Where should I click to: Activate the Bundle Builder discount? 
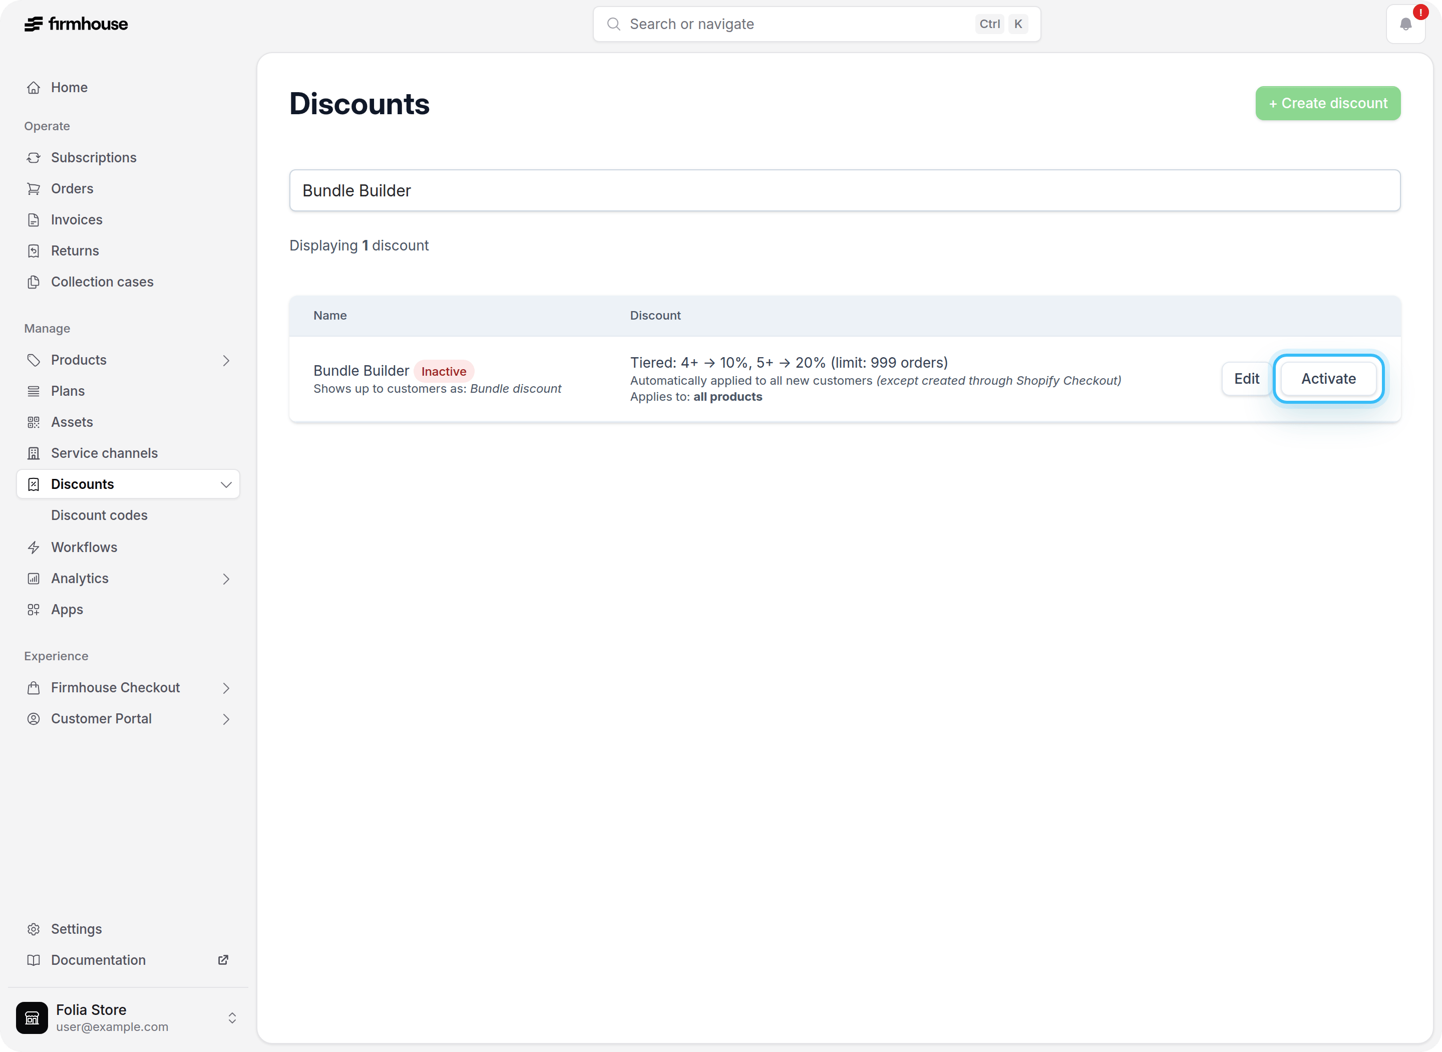coord(1328,379)
